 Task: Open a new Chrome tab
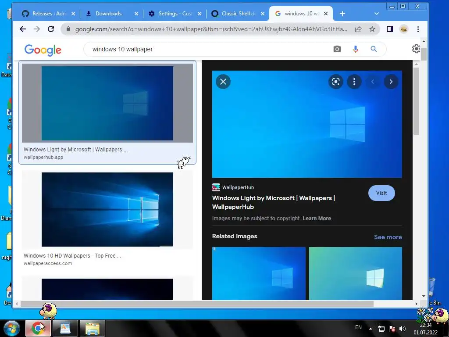point(342,14)
